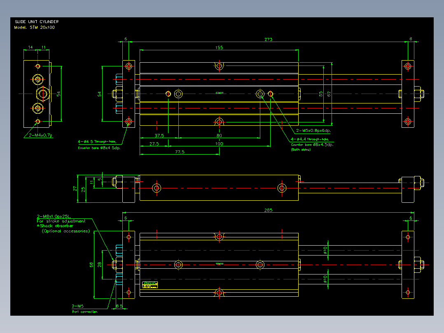Select the 155 body length dimension

(219, 48)
